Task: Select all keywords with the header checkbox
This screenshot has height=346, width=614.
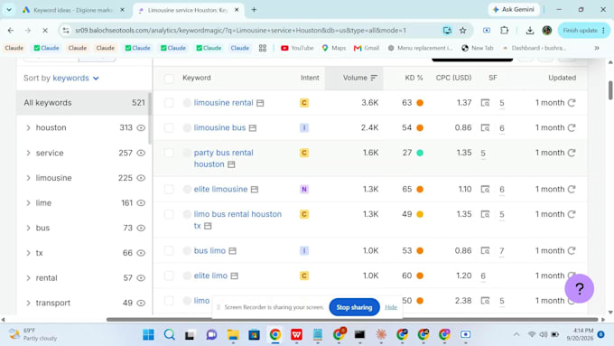Action: click(169, 78)
